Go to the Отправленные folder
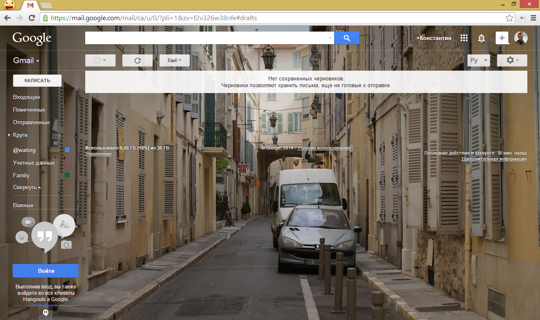 pyautogui.click(x=31, y=123)
